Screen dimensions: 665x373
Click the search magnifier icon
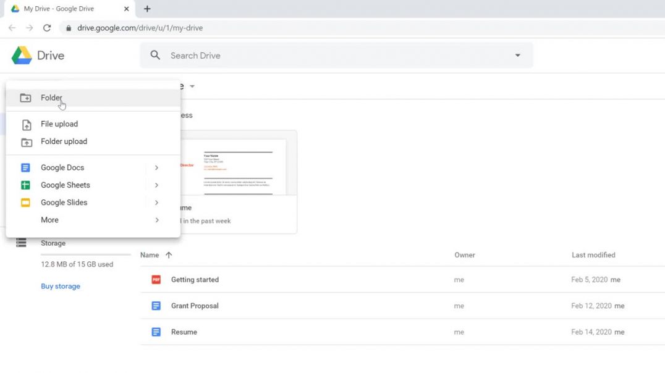(155, 55)
